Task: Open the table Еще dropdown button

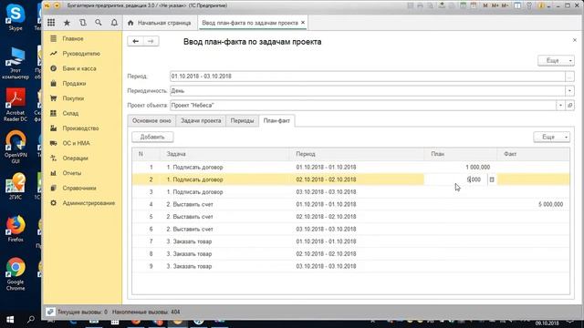Action: click(551, 137)
